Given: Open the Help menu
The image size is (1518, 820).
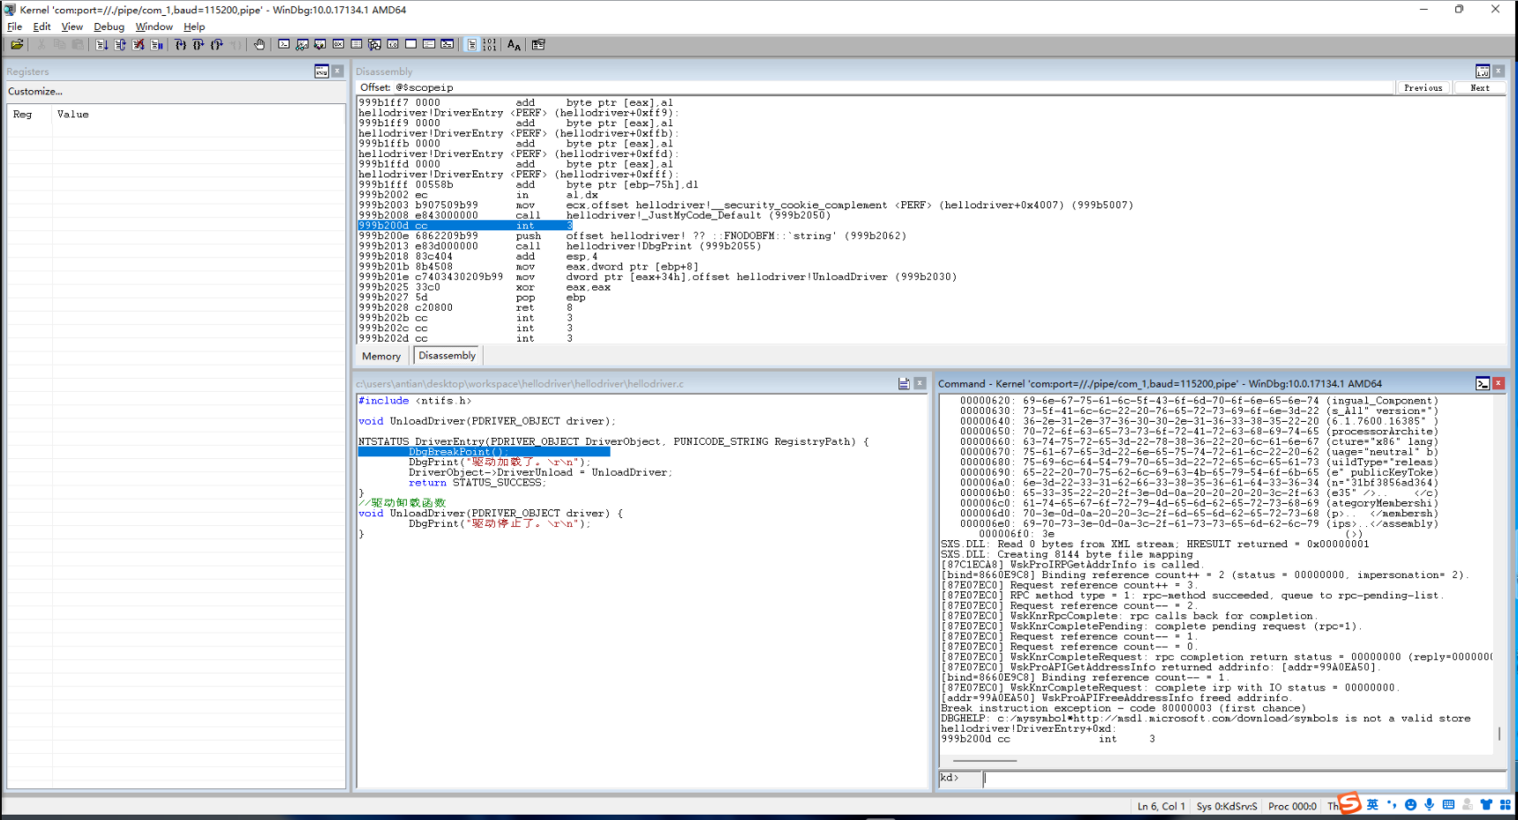Looking at the screenshot, I should pyautogui.click(x=194, y=26).
